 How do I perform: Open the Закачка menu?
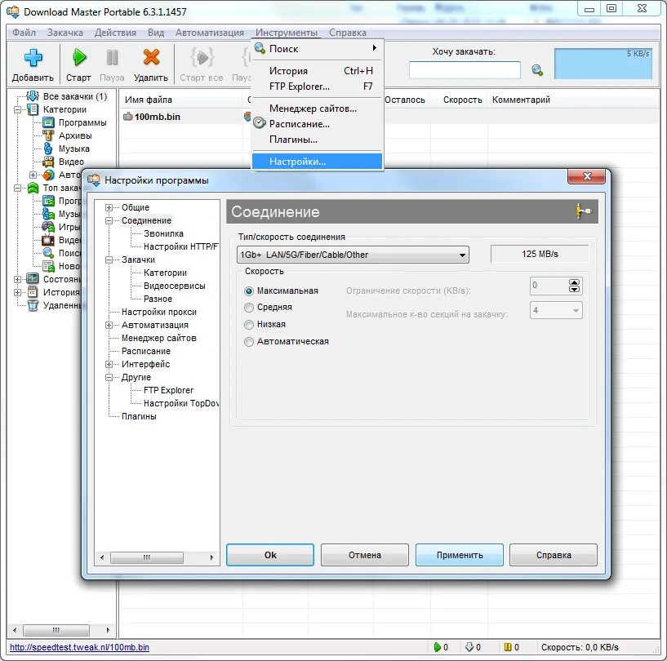point(65,33)
